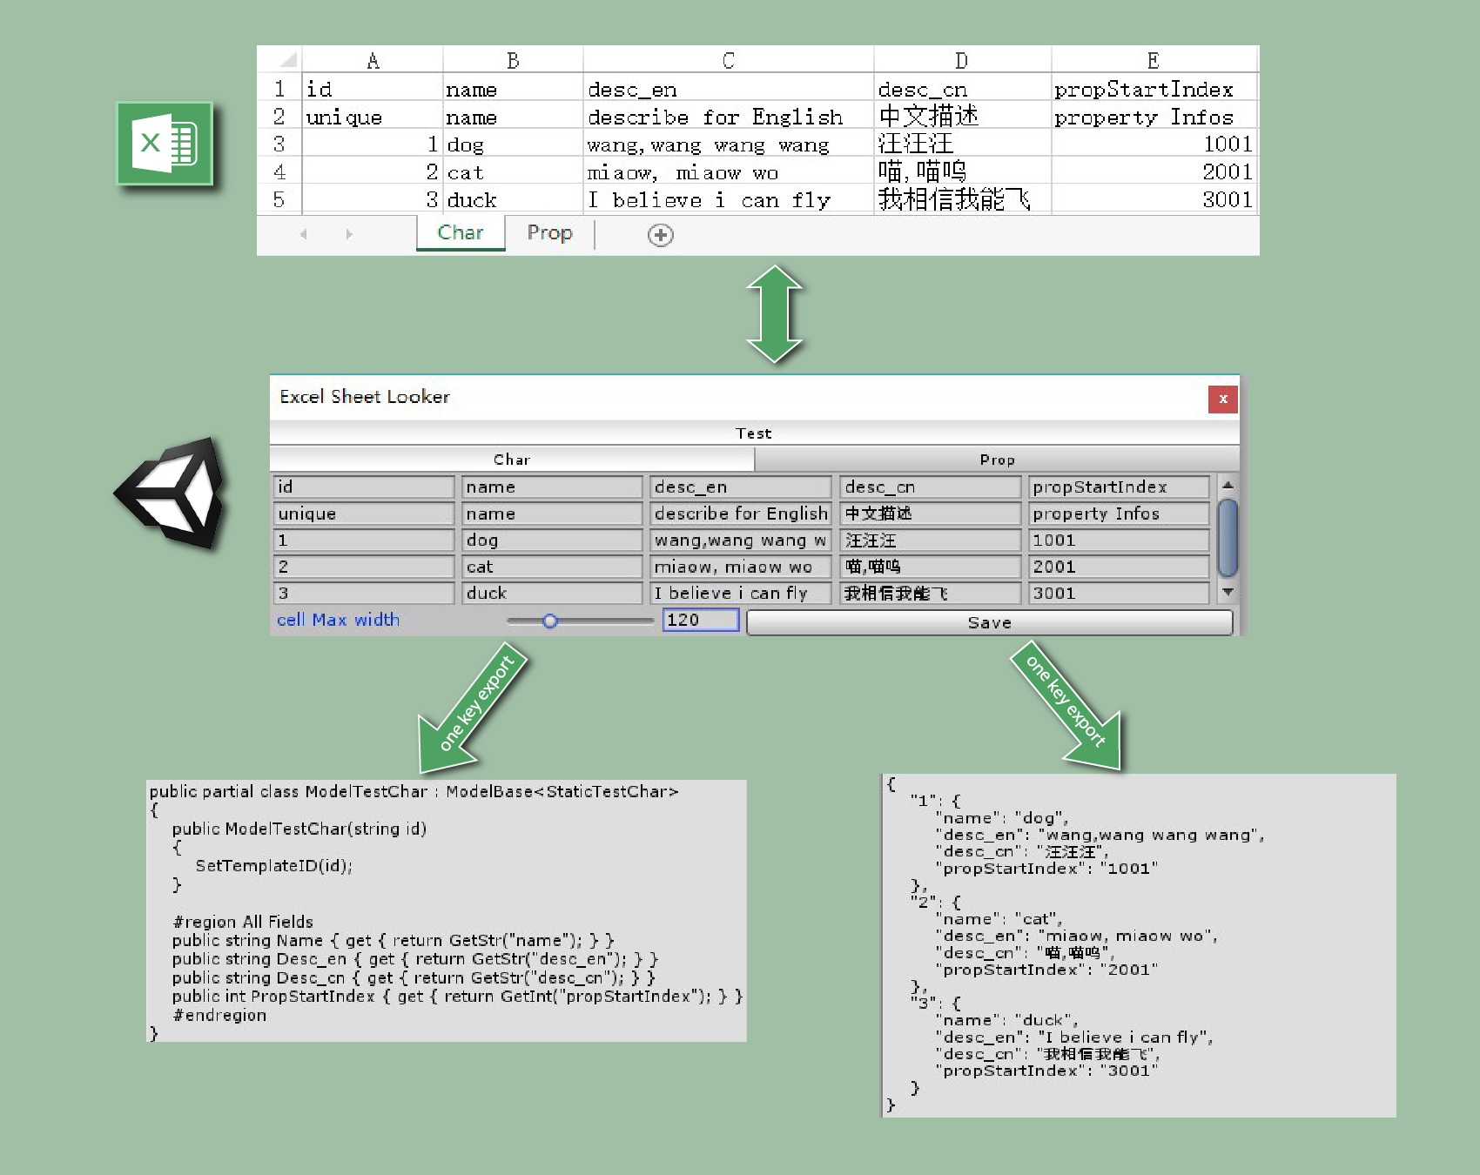Adjust the cell Max width slider handle
Viewport: 1480px width, 1175px height.
tap(550, 621)
